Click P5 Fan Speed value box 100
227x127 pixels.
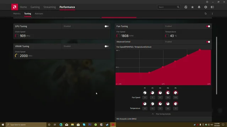[176, 97]
